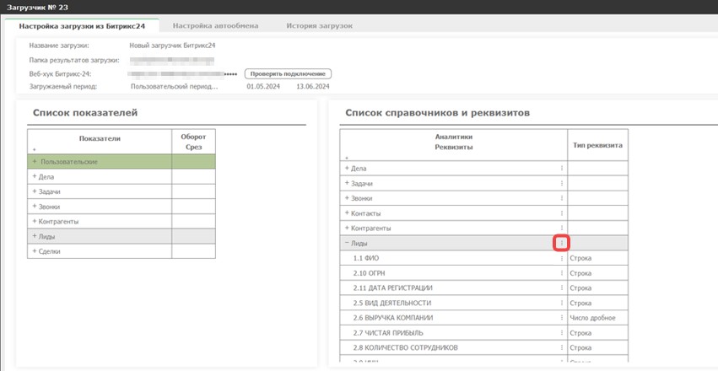Screen dimensions: 718x371
Task: Expand Звонки in the analytics list
Action: [x=347, y=198]
